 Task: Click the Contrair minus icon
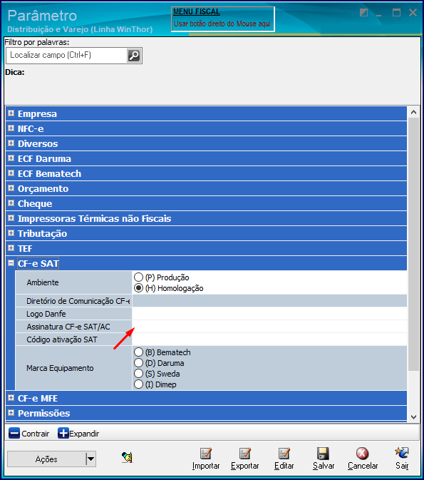(14, 434)
